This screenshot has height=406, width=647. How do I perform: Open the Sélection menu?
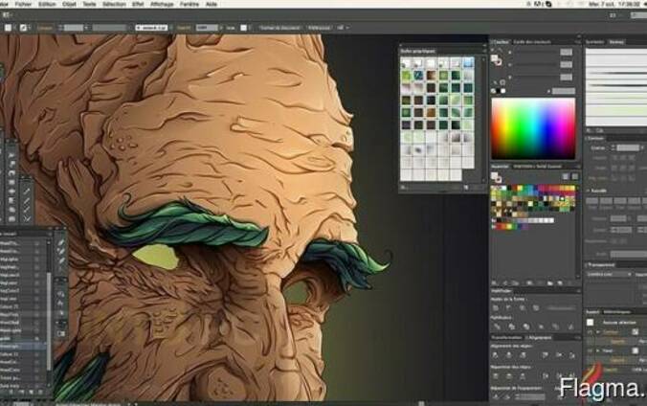point(114,4)
